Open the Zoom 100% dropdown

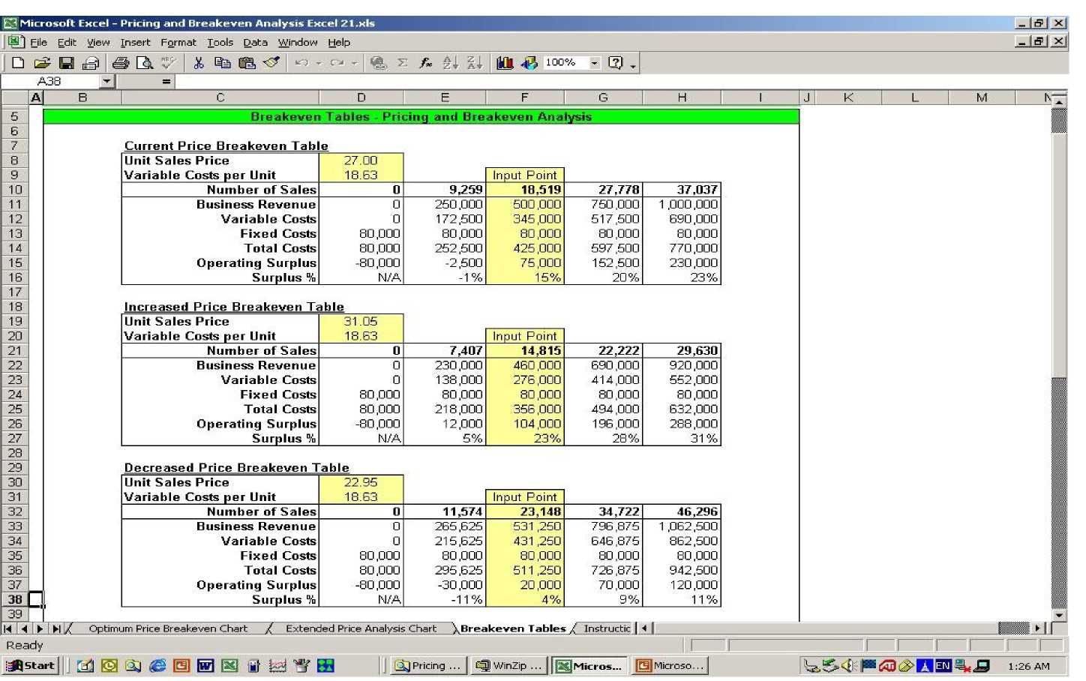tap(595, 63)
